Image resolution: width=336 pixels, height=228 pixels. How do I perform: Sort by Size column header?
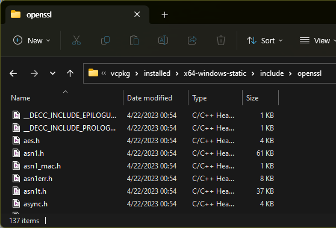[x=252, y=98]
